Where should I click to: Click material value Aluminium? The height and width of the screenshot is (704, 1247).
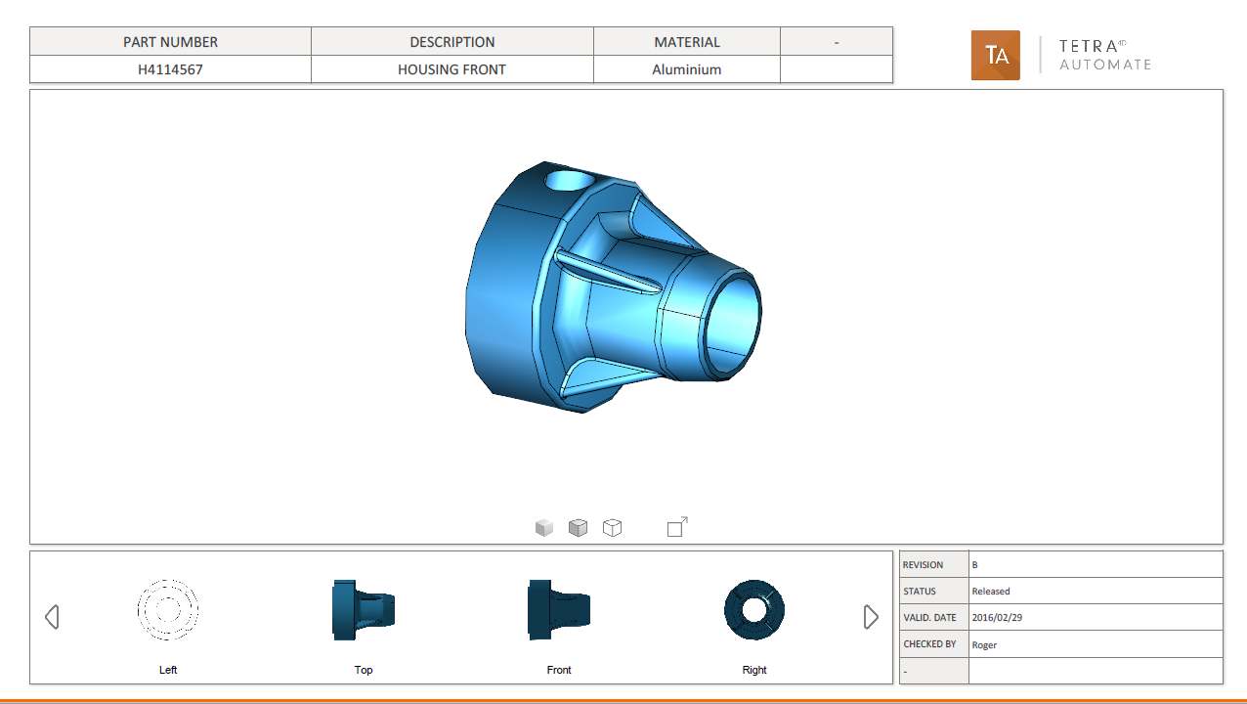[x=687, y=69]
